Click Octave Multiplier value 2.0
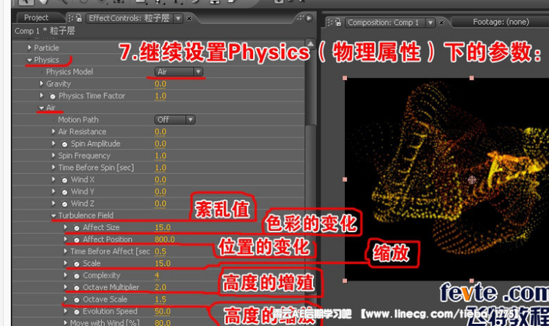This screenshot has height=326, width=549. coord(160,287)
